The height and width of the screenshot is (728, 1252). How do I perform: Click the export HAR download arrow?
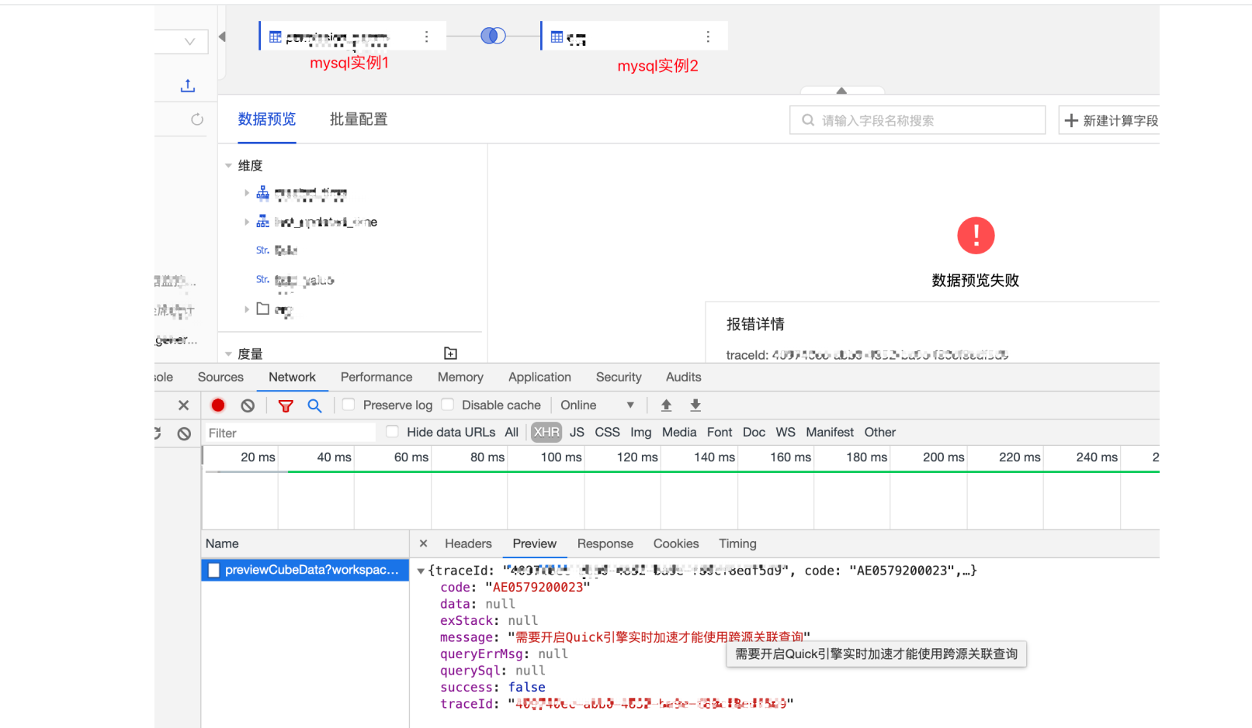(x=695, y=405)
